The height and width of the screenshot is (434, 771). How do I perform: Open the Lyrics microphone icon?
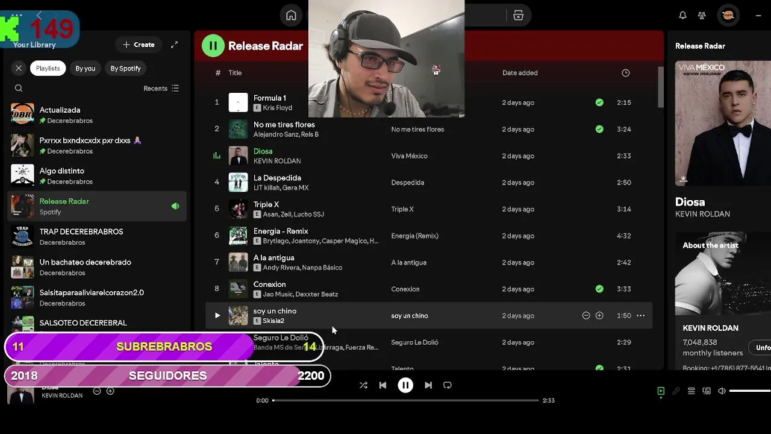pos(676,391)
